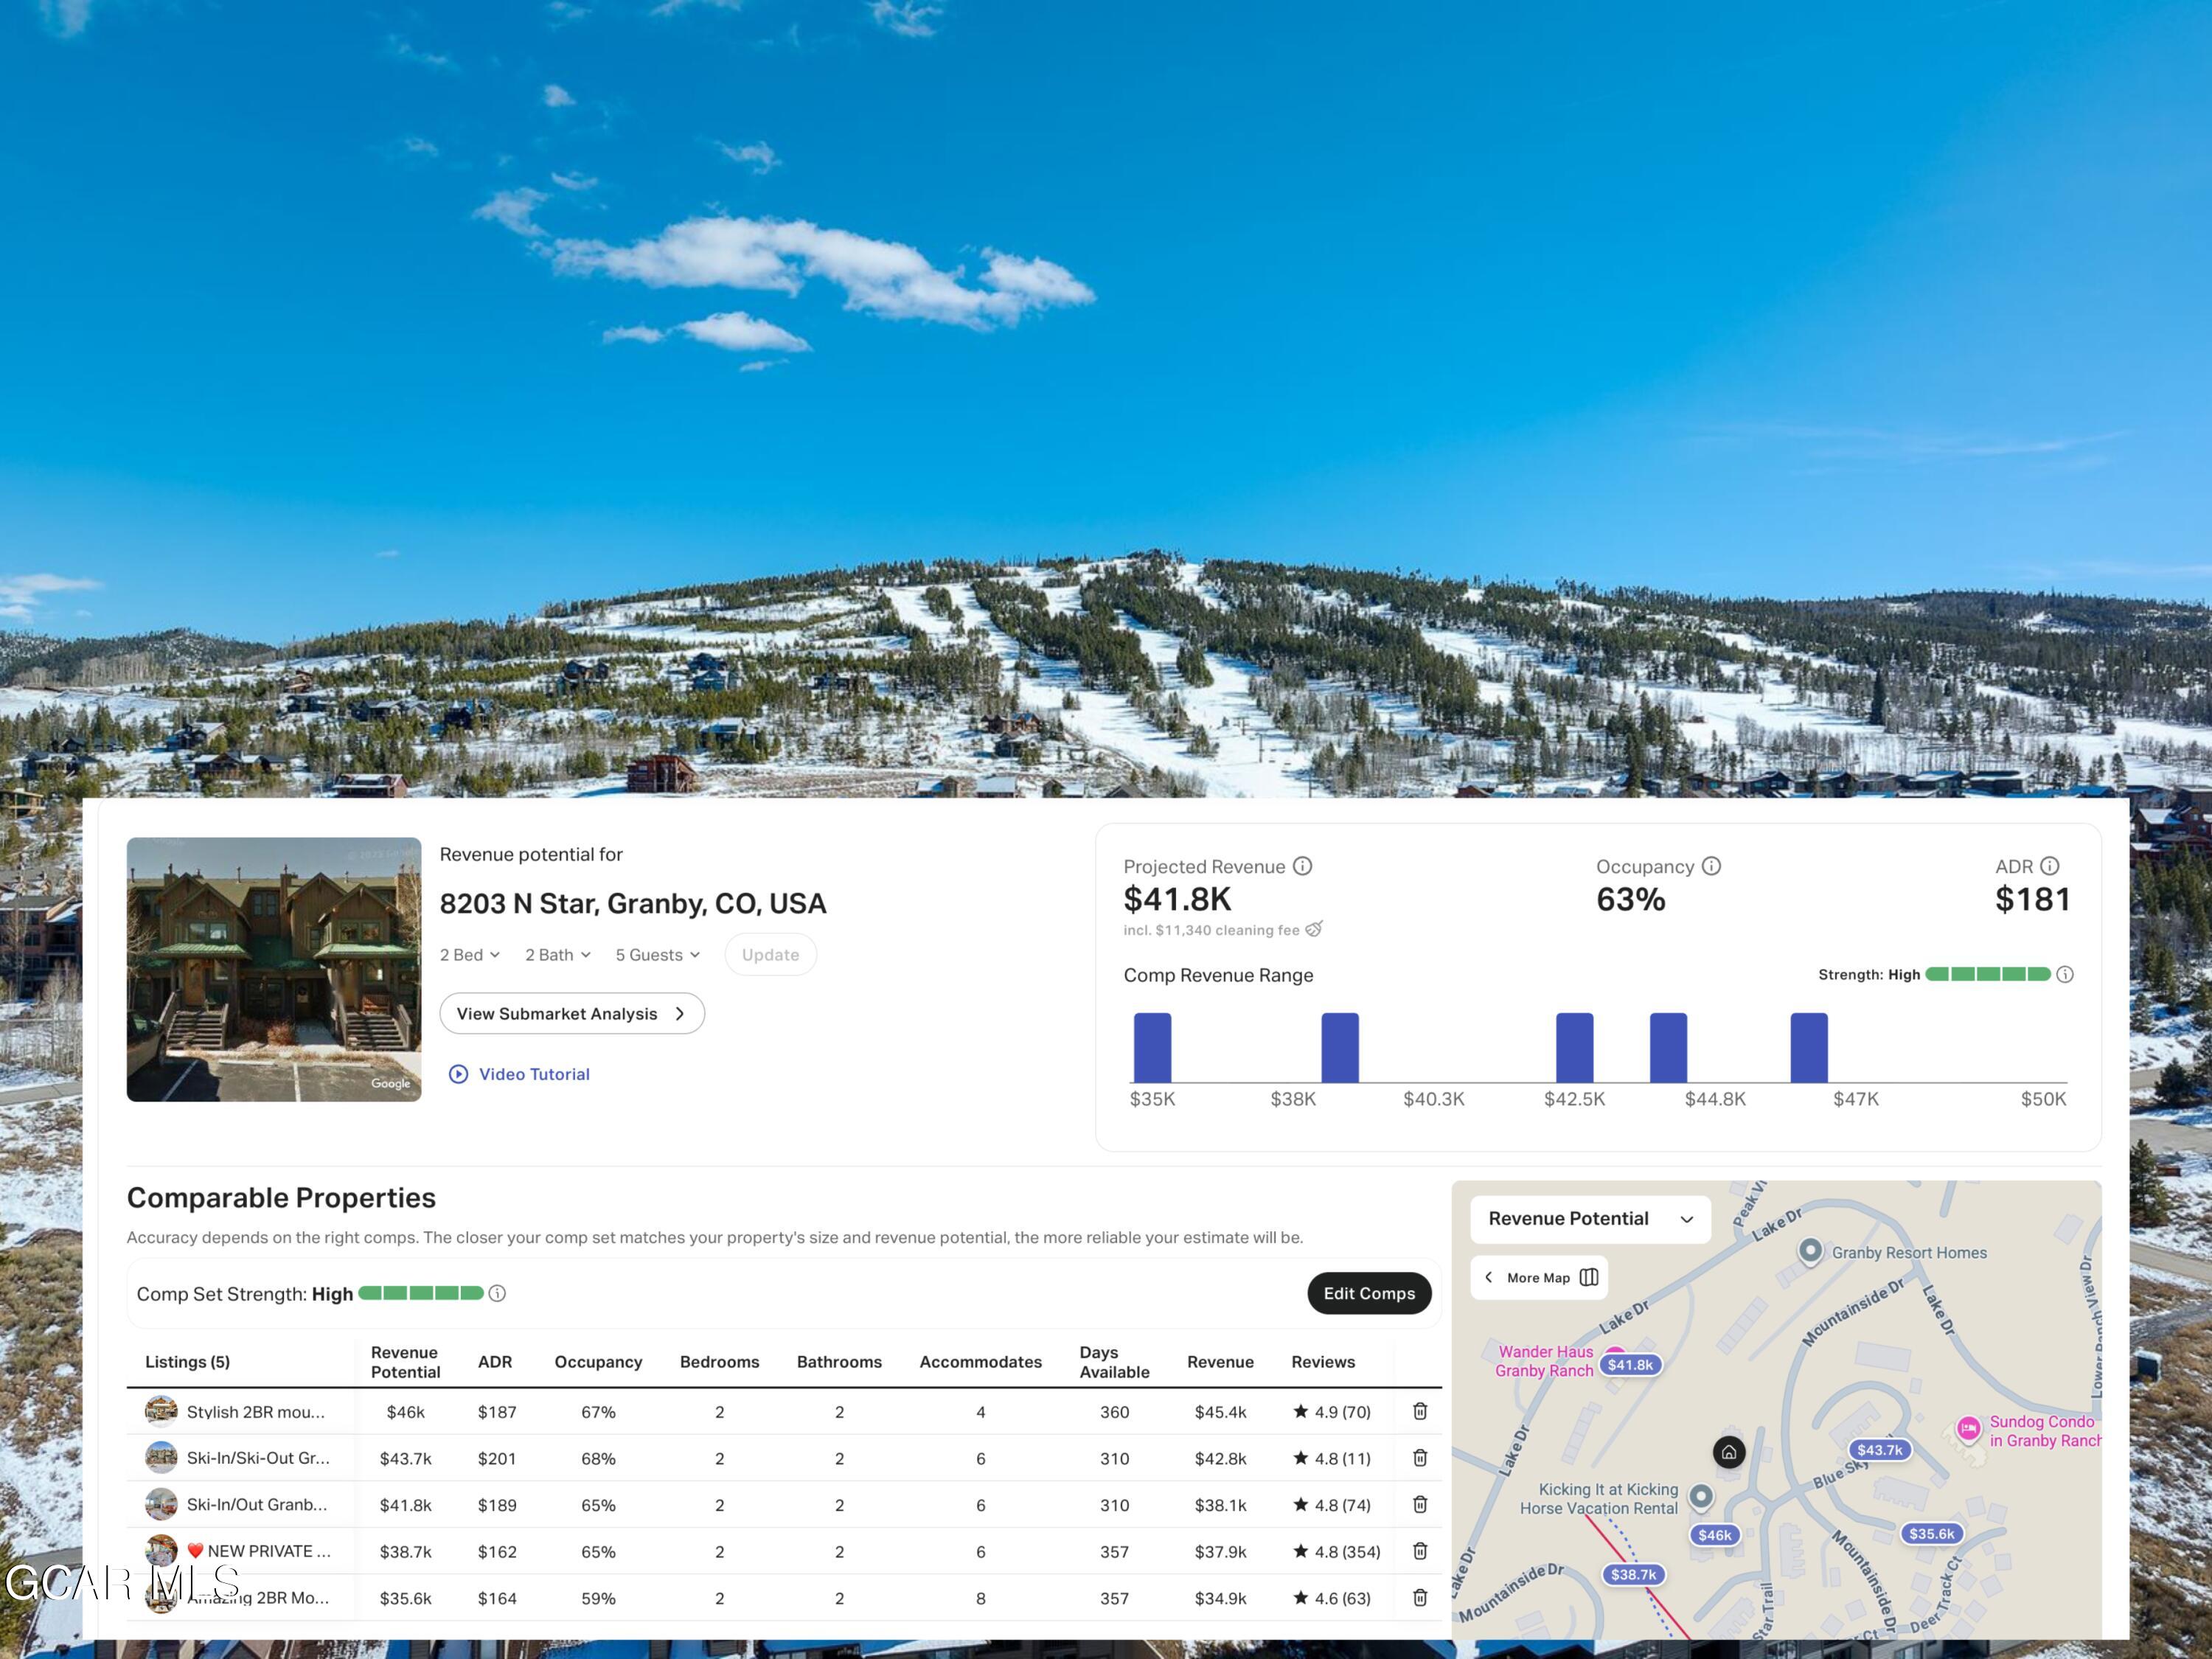Delete the Stylish 2BR listing via trash icon
2212x1659 pixels.
(1419, 1411)
